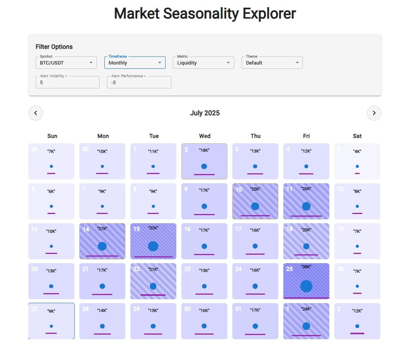406x345 pixels.
Task: Click the Alert Volatility input field
Action: [67, 82]
